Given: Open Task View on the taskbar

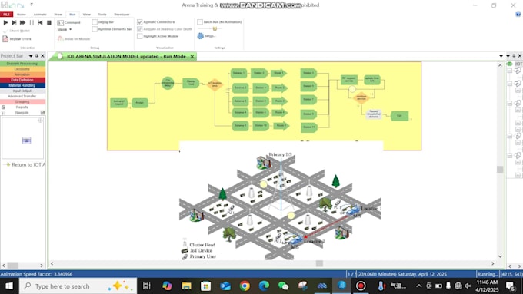Looking at the screenshot, I should point(146,286).
